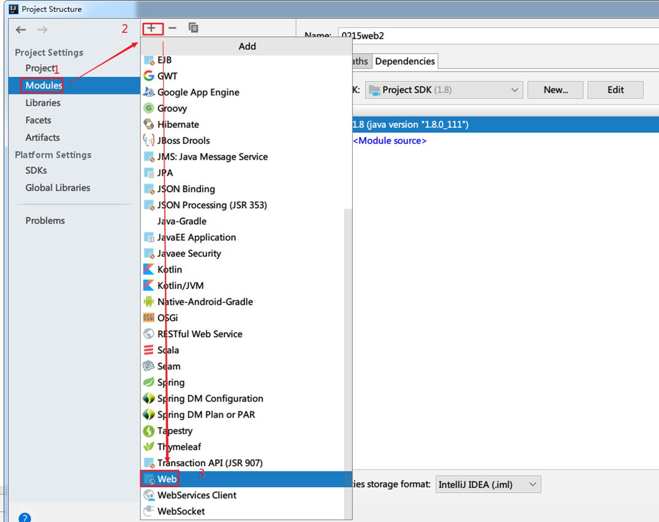Switch to the Dependencies tab
The height and width of the screenshot is (522, 659).
(405, 61)
